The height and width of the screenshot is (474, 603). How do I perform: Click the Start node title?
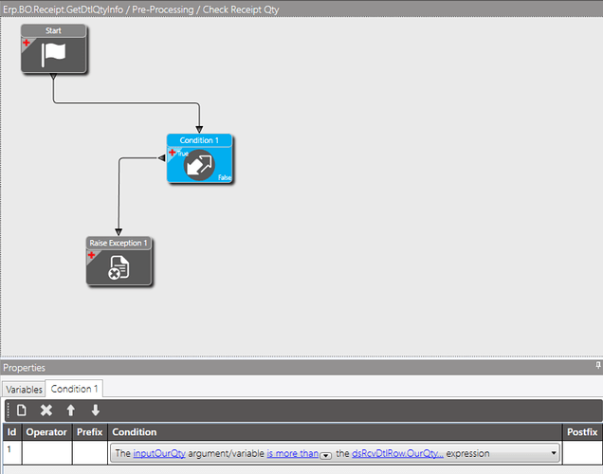tap(53, 30)
